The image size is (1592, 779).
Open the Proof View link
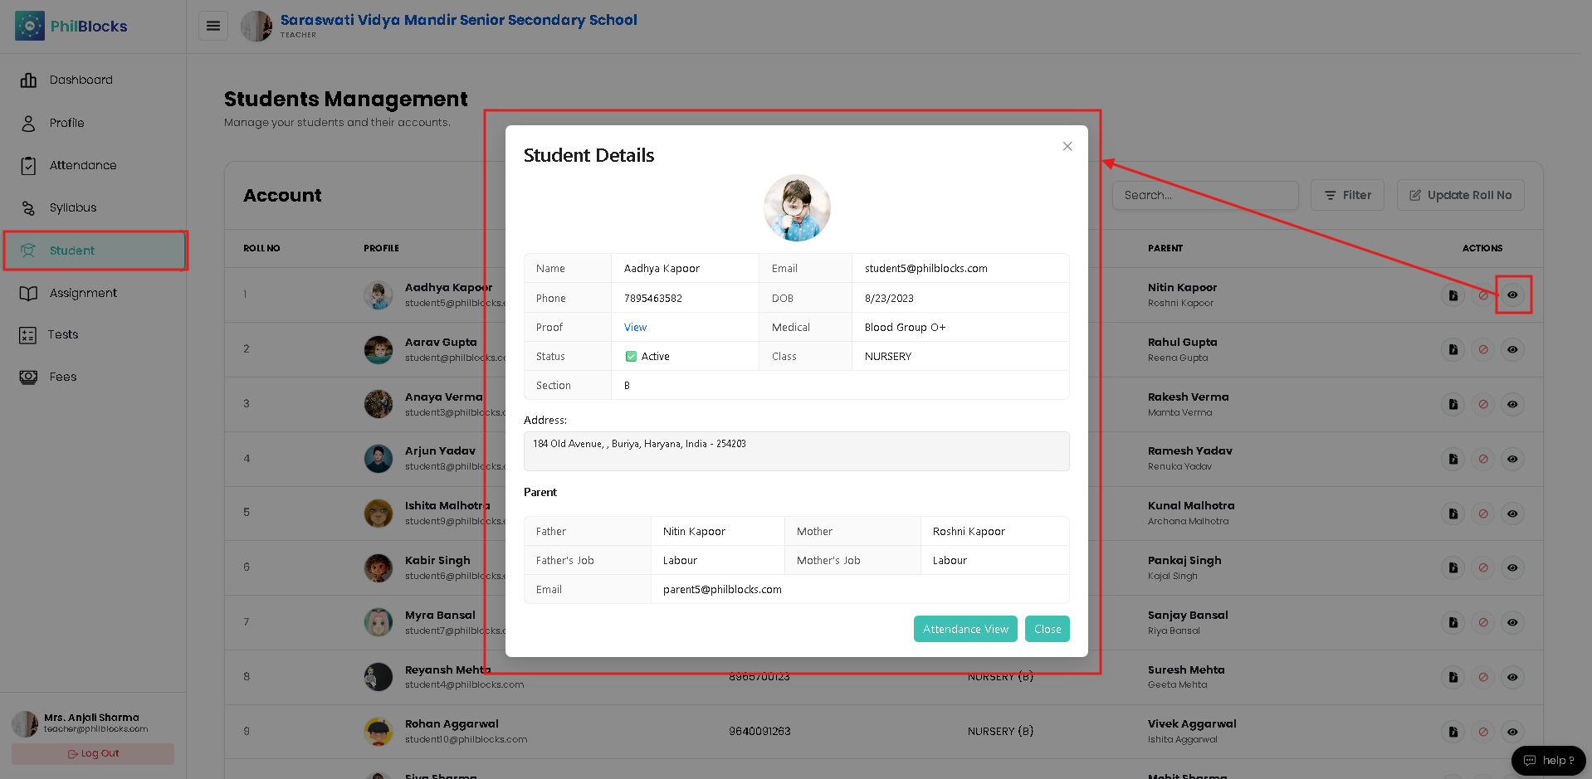click(x=635, y=328)
